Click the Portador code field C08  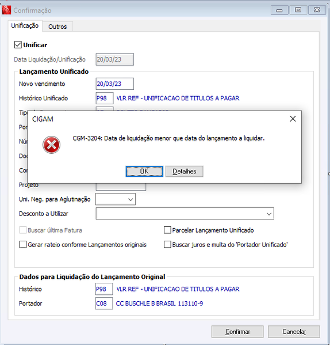coord(104,304)
